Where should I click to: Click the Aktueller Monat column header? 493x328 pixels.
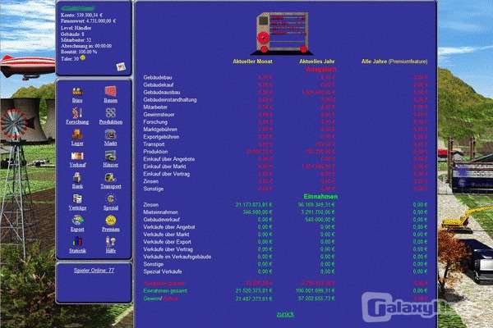click(252, 61)
